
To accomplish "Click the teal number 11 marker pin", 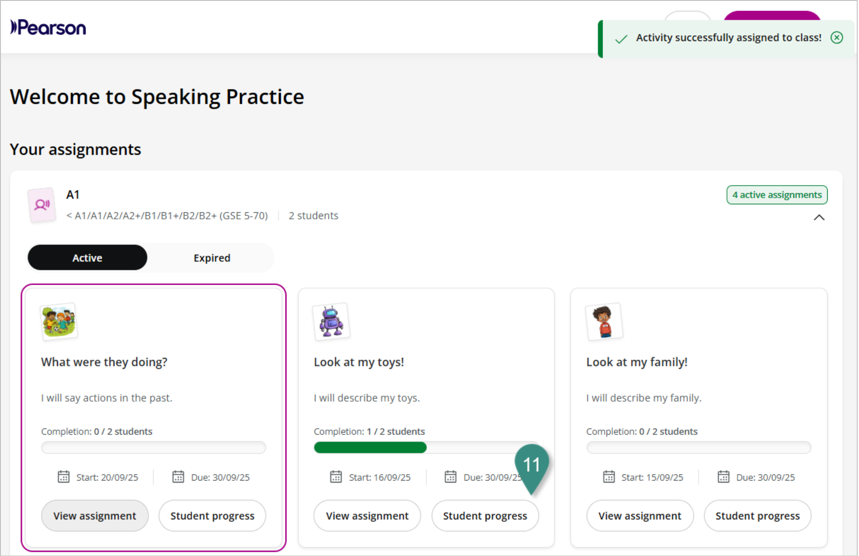I will (x=531, y=466).
